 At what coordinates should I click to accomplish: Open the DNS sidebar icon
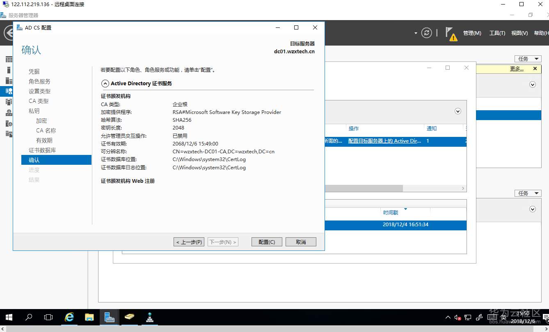tap(9, 112)
